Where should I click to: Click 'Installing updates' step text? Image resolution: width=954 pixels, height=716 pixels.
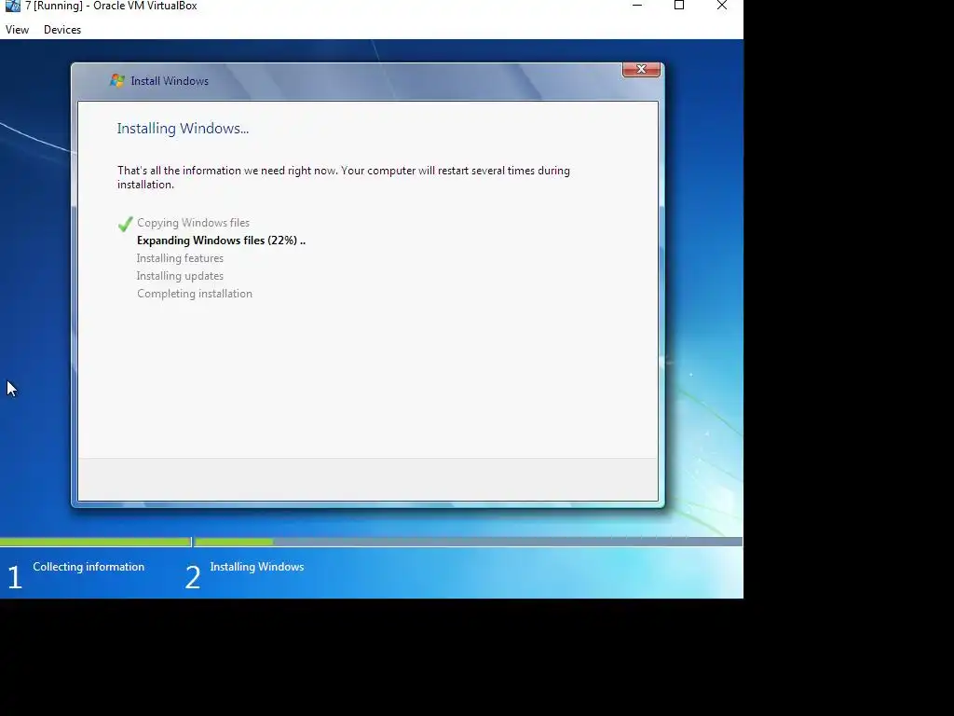tap(180, 276)
